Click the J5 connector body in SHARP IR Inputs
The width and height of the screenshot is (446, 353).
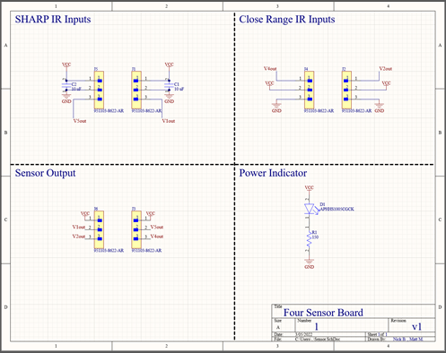99,90
